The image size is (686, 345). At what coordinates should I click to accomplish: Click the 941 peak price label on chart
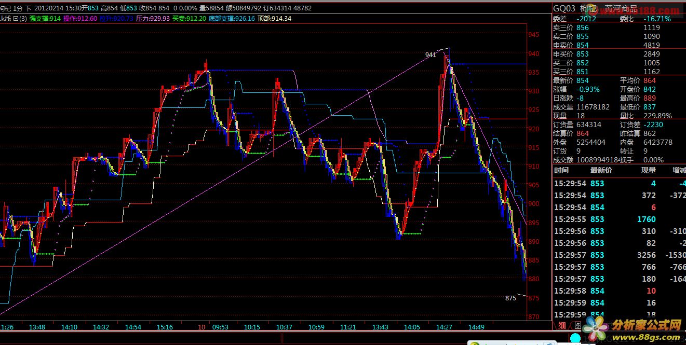tap(431, 54)
